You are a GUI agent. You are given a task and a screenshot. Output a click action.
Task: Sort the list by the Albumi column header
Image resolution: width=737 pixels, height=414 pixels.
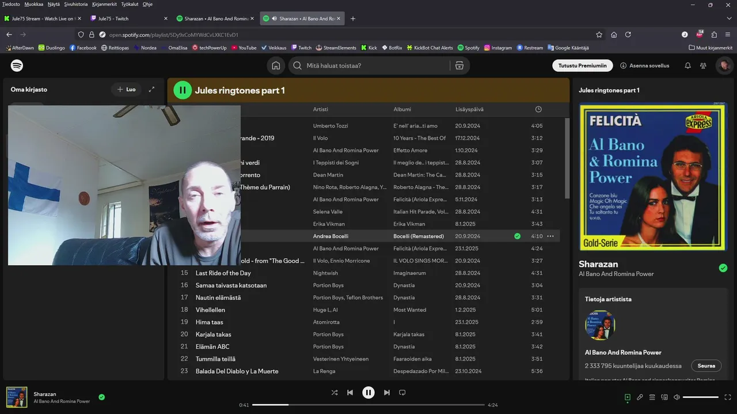click(402, 109)
